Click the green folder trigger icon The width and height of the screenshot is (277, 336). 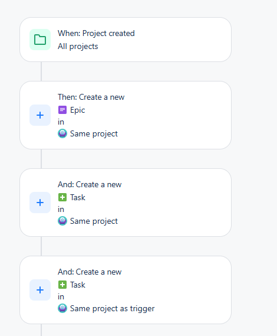[x=40, y=40]
